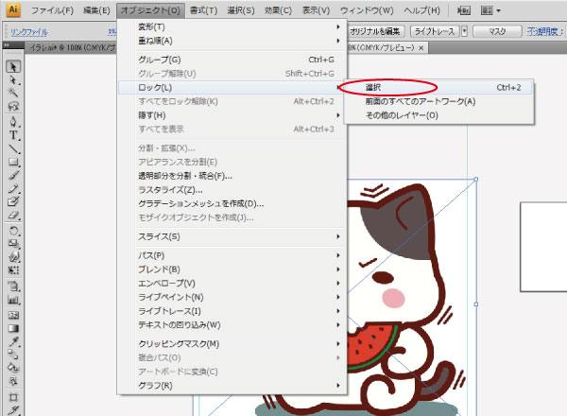567x416 pixels.
Task: Select the Rectangle tool
Action: click(x=13, y=162)
